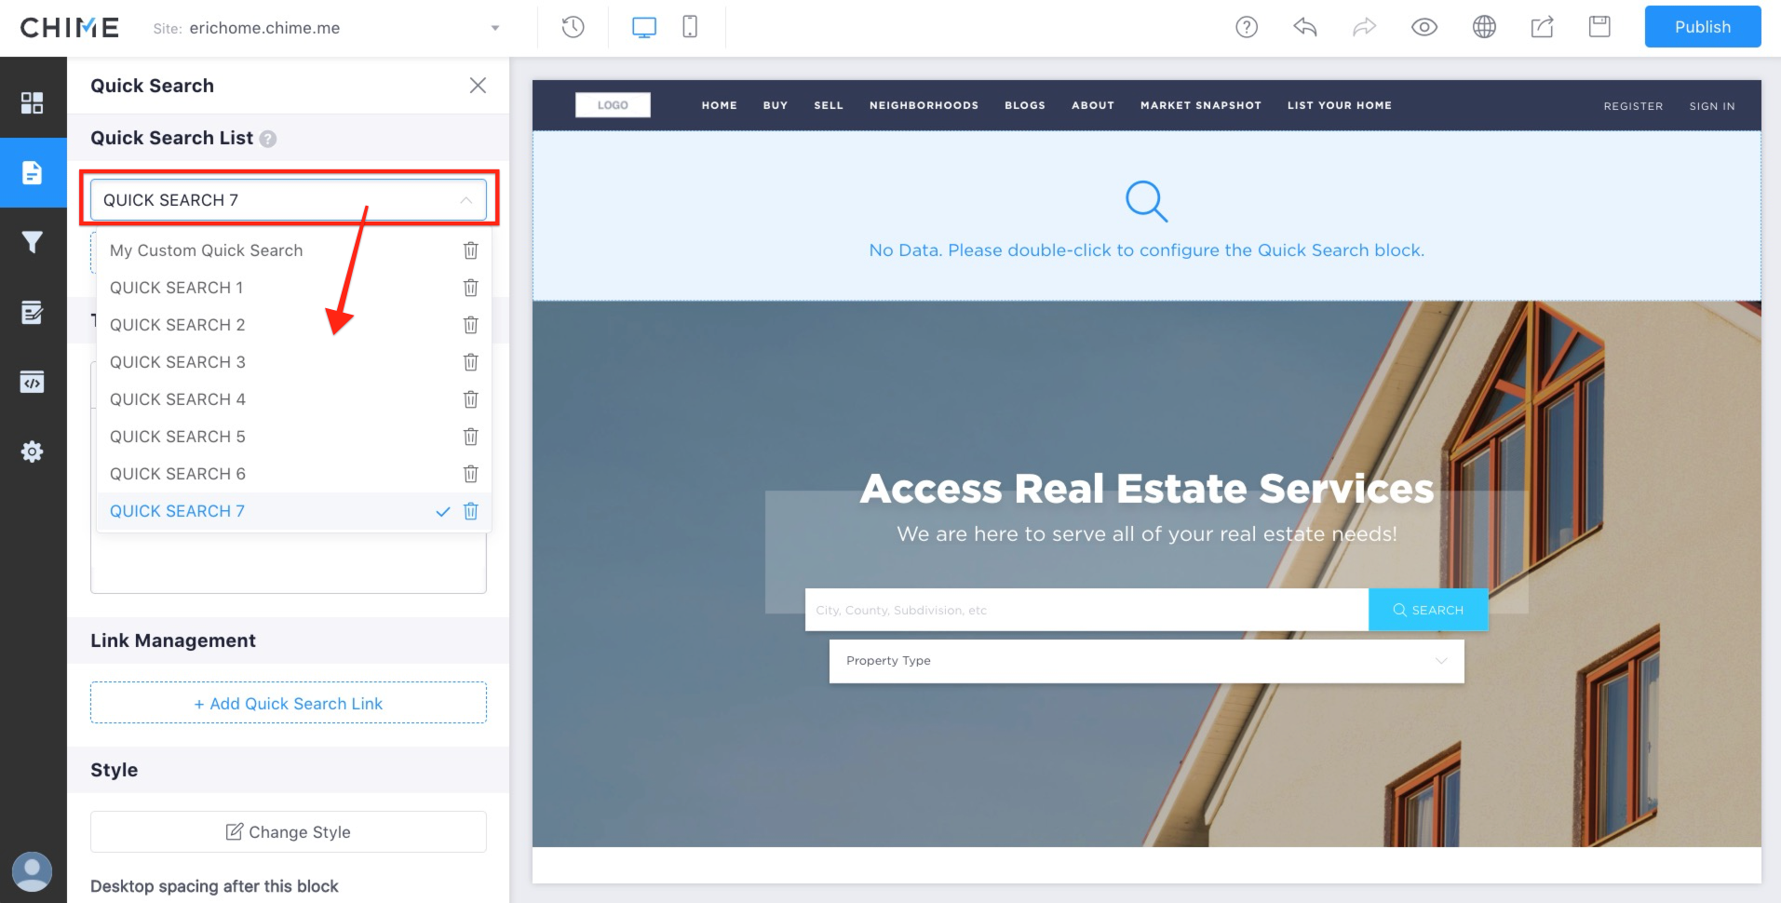The height and width of the screenshot is (903, 1781).
Task: Open the code embed icon in sidebar
Action: coord(33,382)
